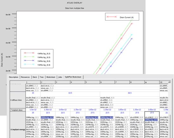Click diffuse time value 13.5
The width and height of the screenshot is (174, 138).
[70, 93]
